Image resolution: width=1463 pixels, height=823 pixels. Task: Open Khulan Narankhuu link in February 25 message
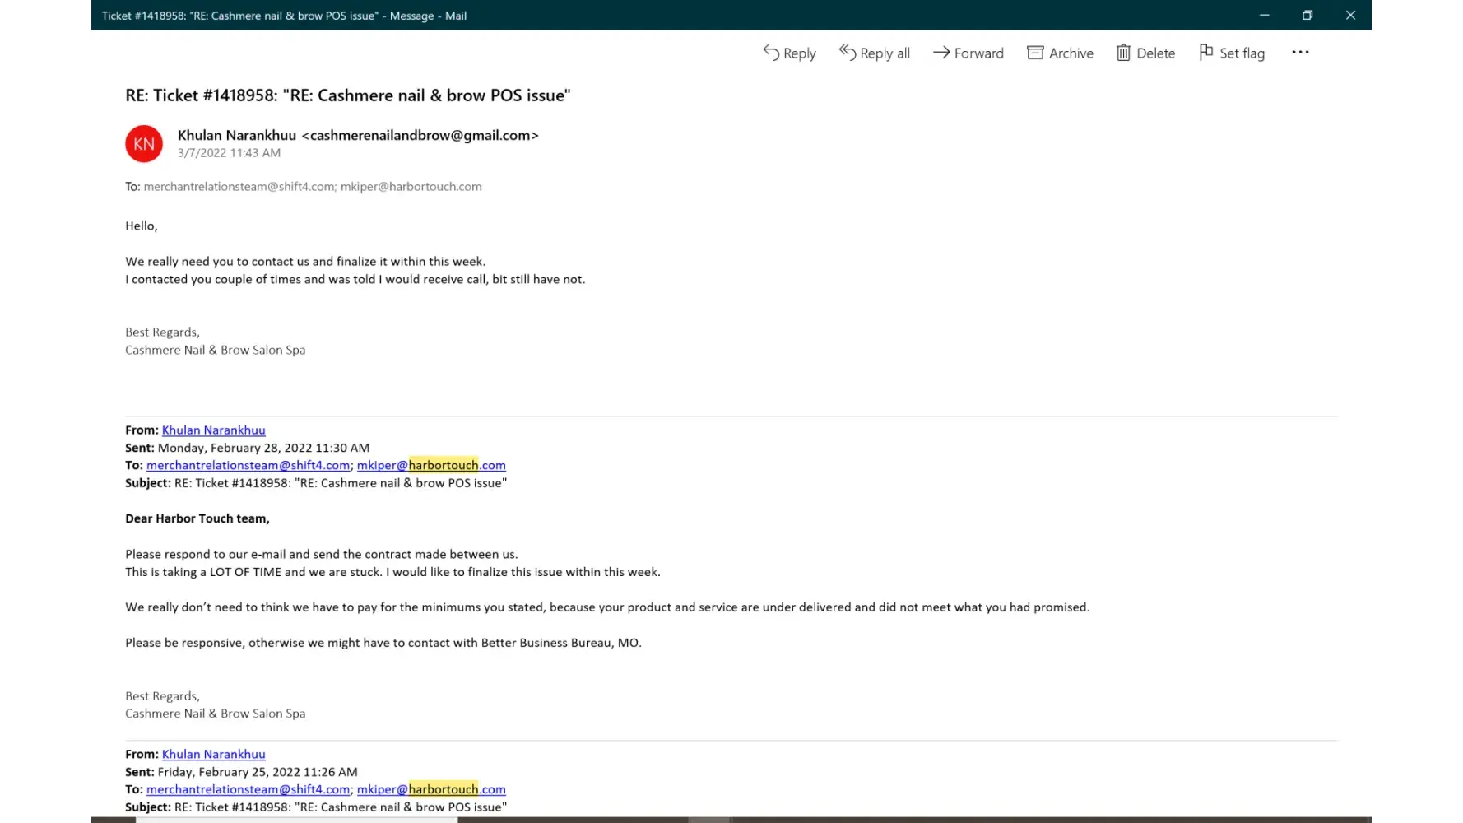[x=213, y=754]
